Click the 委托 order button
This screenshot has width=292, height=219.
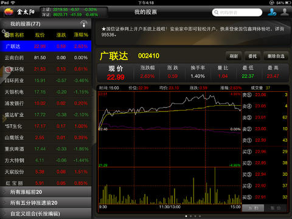pyautogui.click(x=252, y=56)
